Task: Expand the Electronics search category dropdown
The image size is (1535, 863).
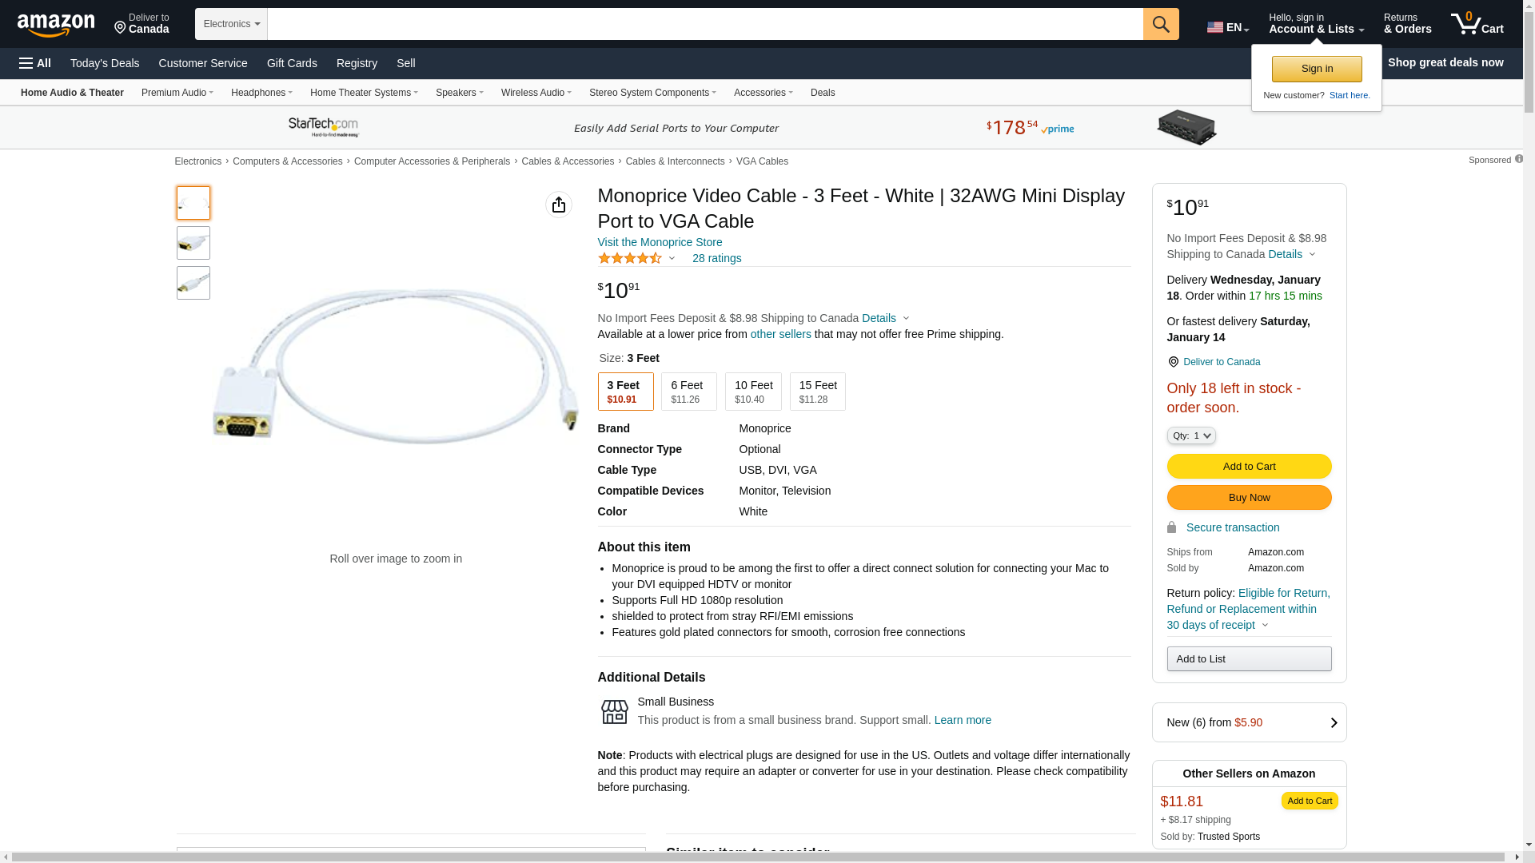Action: click(x=231, y=24)
